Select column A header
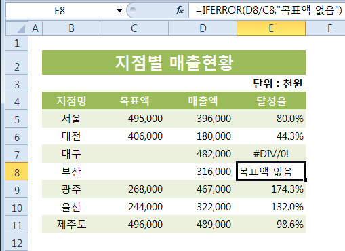The image size is (345, 251). point(35,28)
